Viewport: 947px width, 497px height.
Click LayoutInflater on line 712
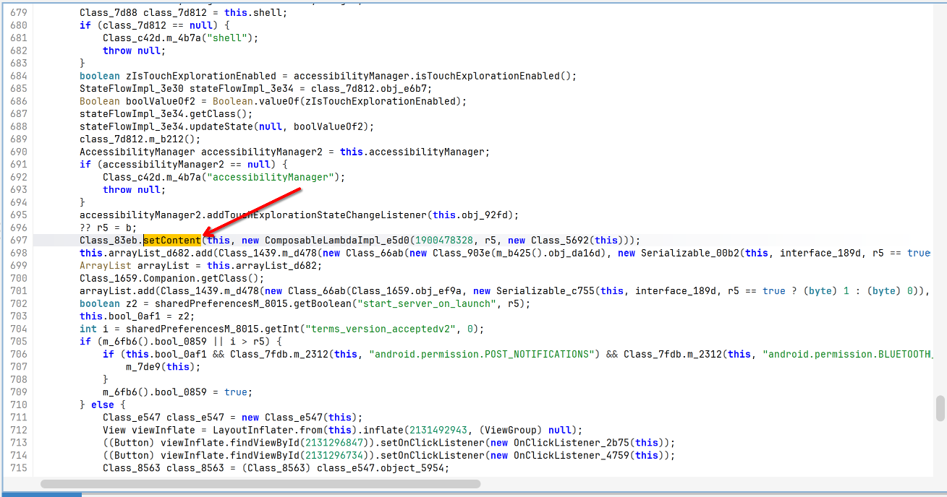(253, 430)
